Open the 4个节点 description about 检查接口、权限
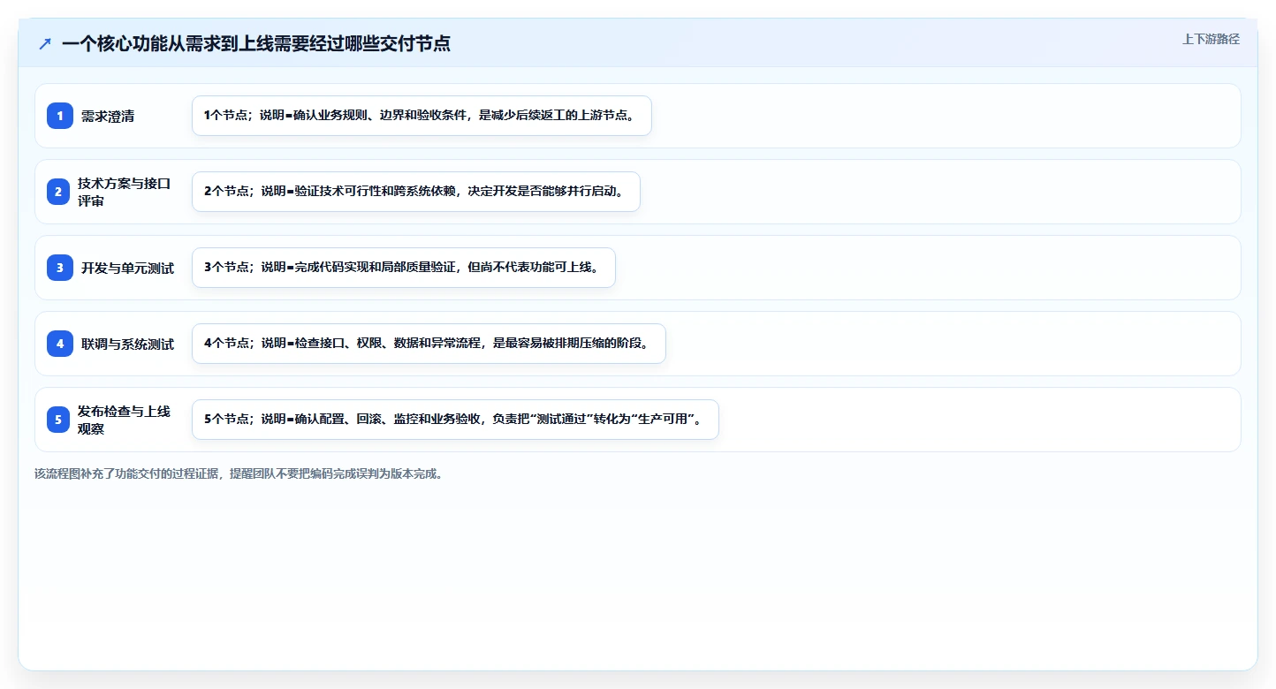The image size is (1276, 689). (429, 344)
